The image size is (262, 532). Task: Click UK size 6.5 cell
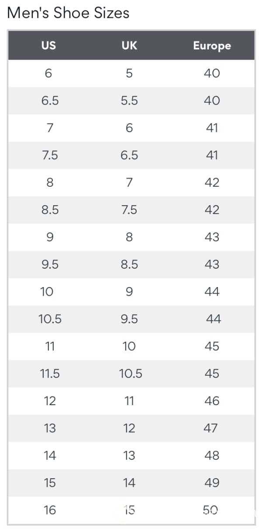[x=129, y=155]
